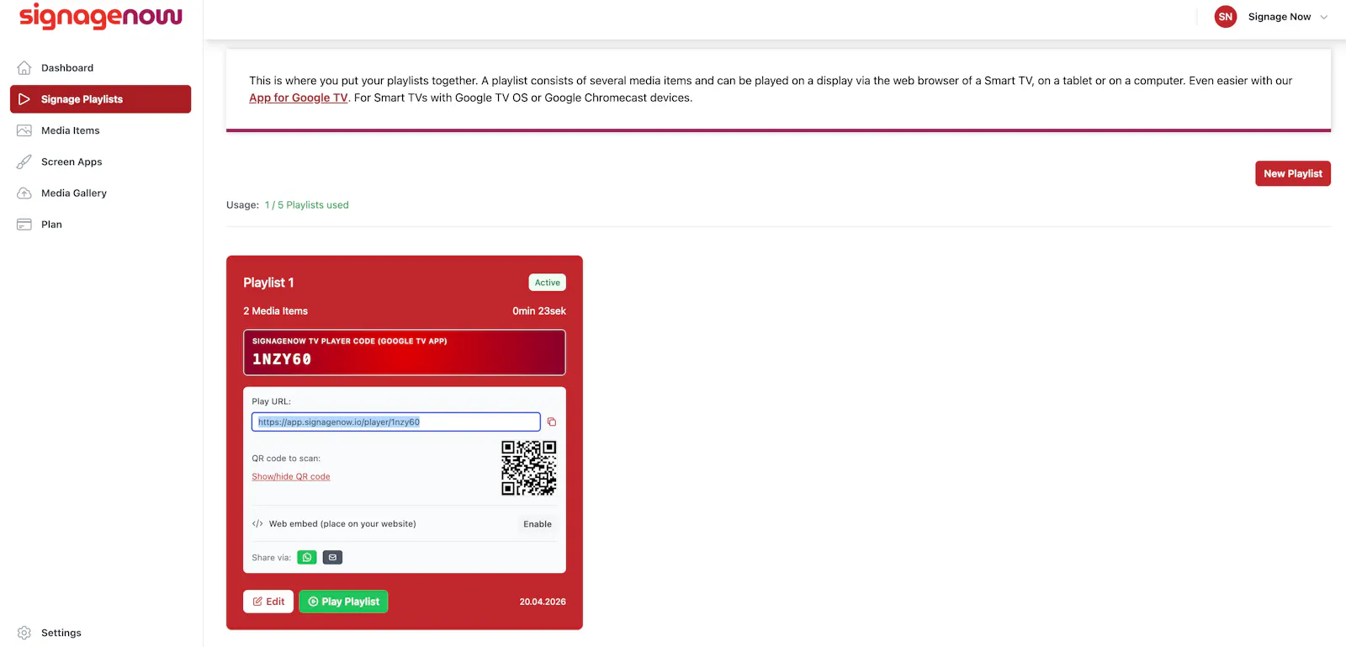Image resolution: width=1346 pixels, height=647 pixels.
Task: Click the Play Playlist button
Action: tap(343, 602)
